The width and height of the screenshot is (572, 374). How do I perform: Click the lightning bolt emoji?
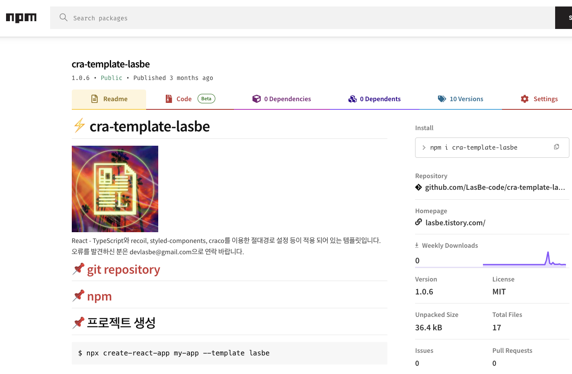[x=79, y=126]
